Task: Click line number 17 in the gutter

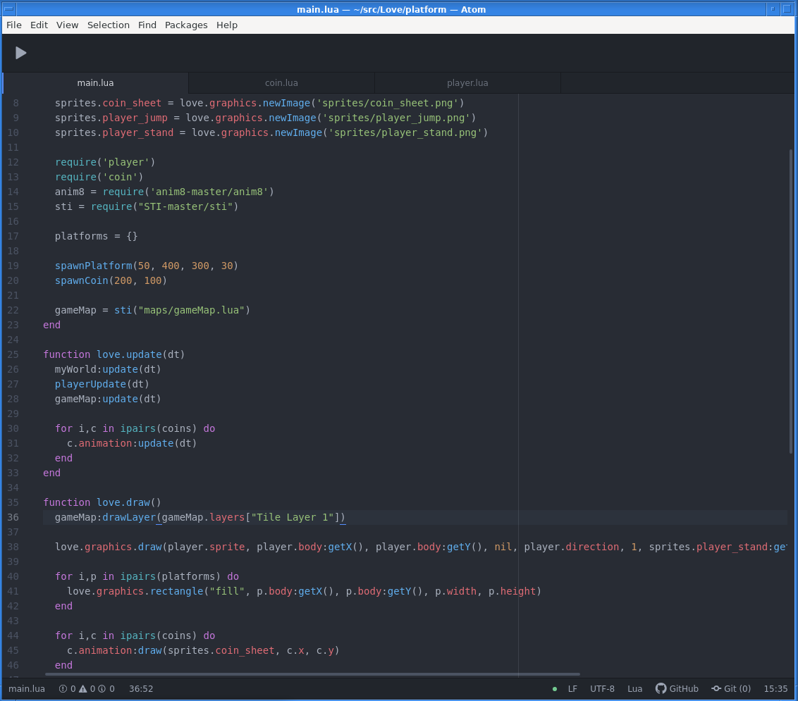Action: (x=13, y=236)
